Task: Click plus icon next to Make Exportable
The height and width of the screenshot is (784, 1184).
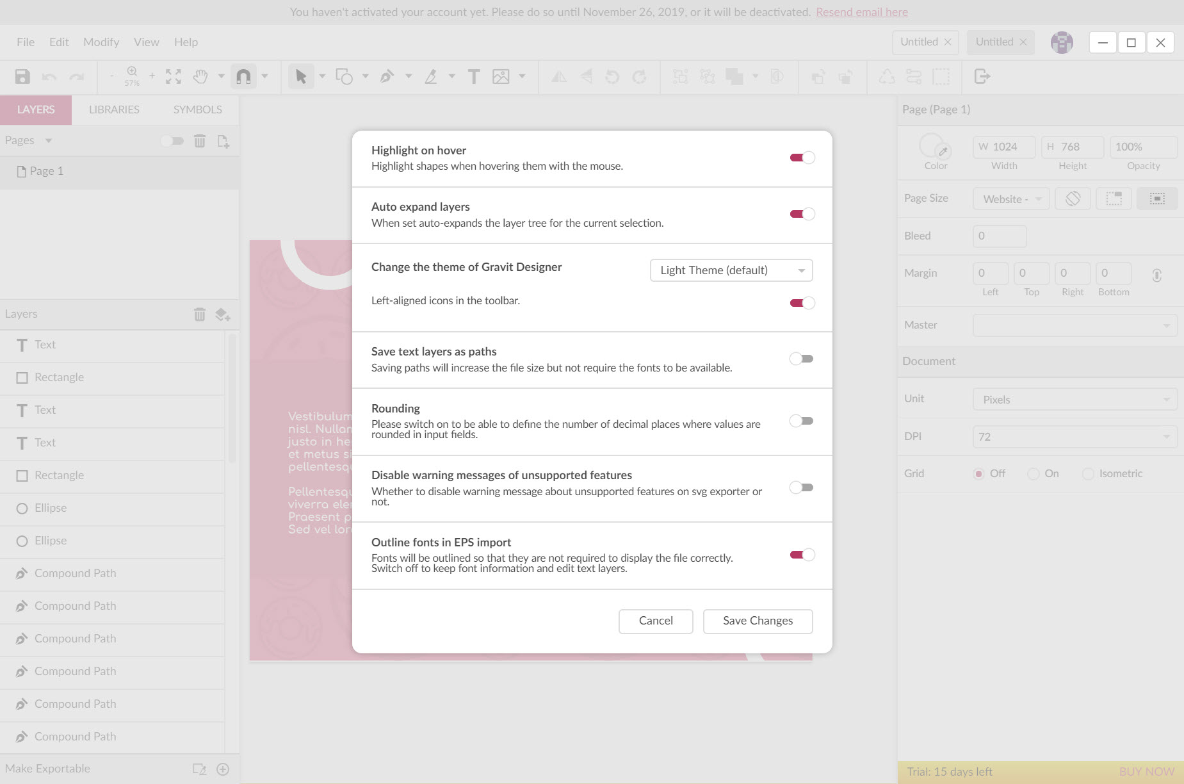Action: pyautogui.click(x=223, y=769)
